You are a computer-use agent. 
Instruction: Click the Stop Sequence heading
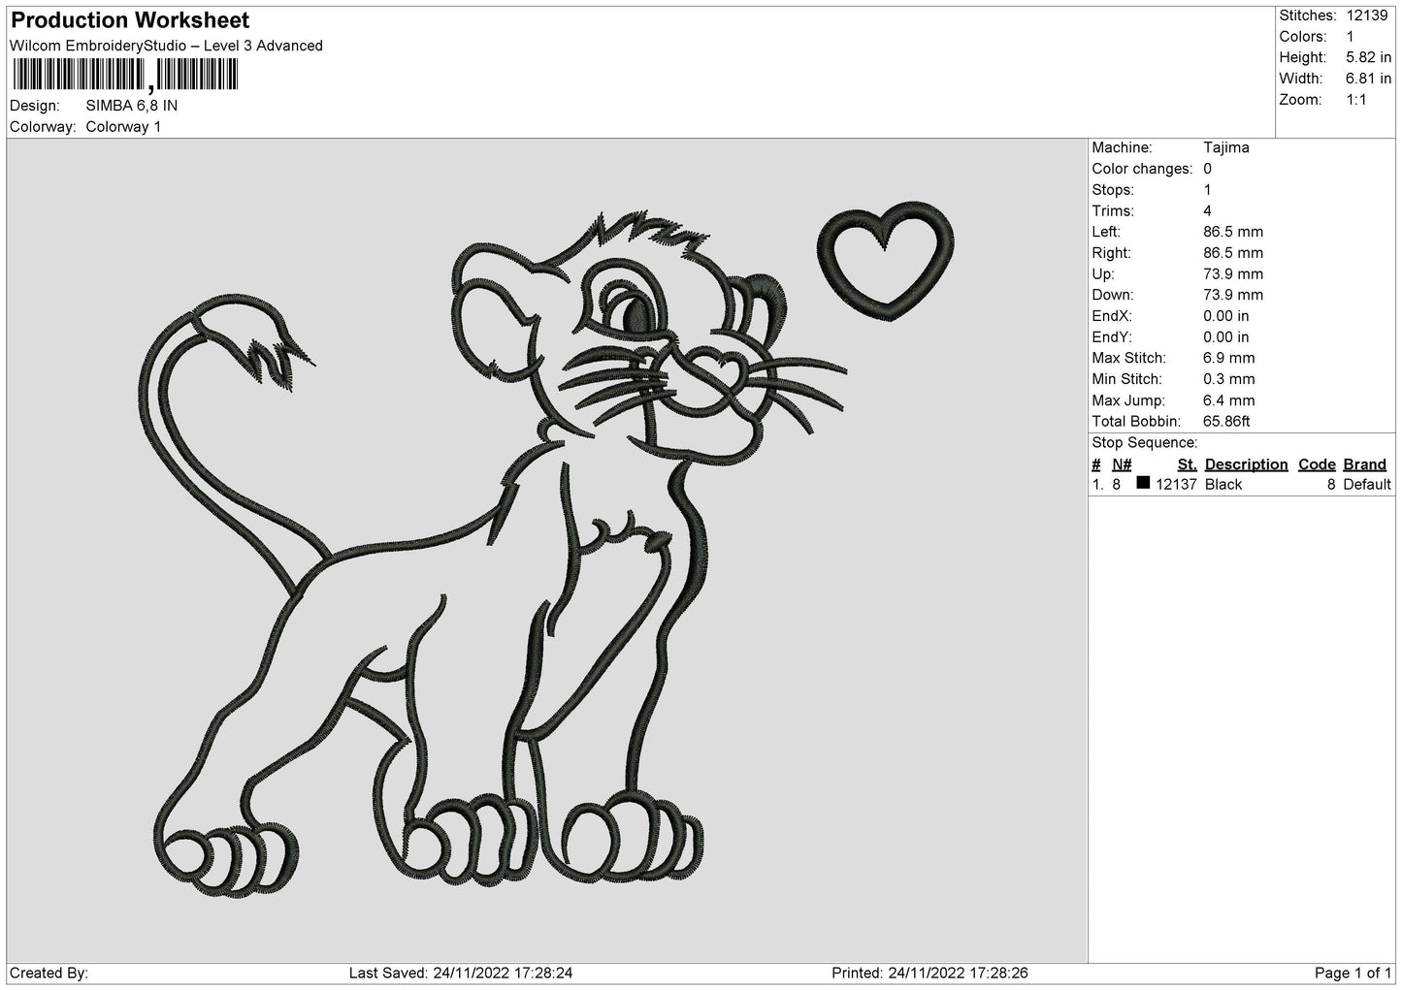point(1145,443)
